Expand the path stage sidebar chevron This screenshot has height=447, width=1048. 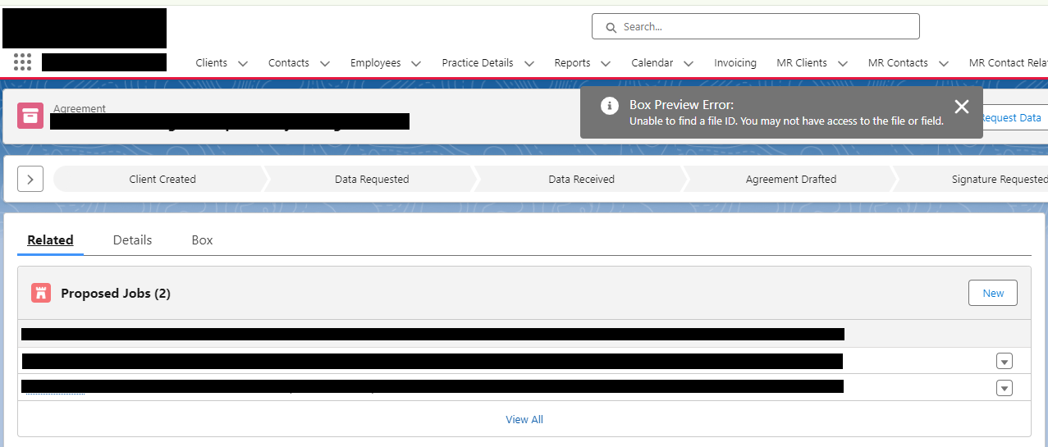tap(30, 179)
